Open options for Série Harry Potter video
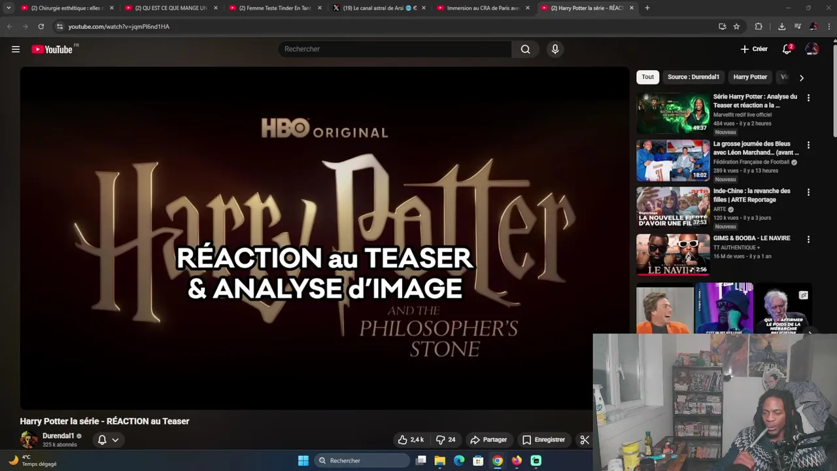Image resolution: width=837 pixels, height=471 pixels. (x=808, y=97)
